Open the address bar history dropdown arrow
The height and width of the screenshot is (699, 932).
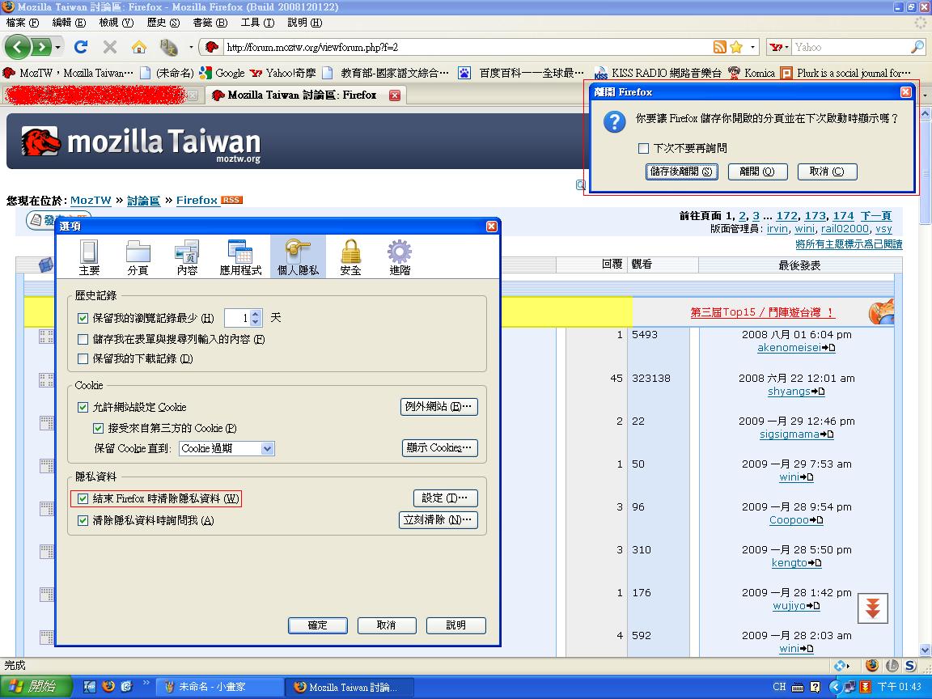752,47
